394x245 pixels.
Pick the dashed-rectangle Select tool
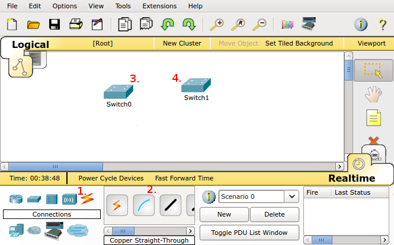click(373, 70)
